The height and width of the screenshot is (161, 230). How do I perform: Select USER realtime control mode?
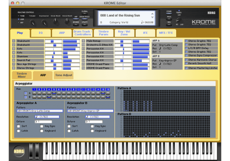point(21,19)
